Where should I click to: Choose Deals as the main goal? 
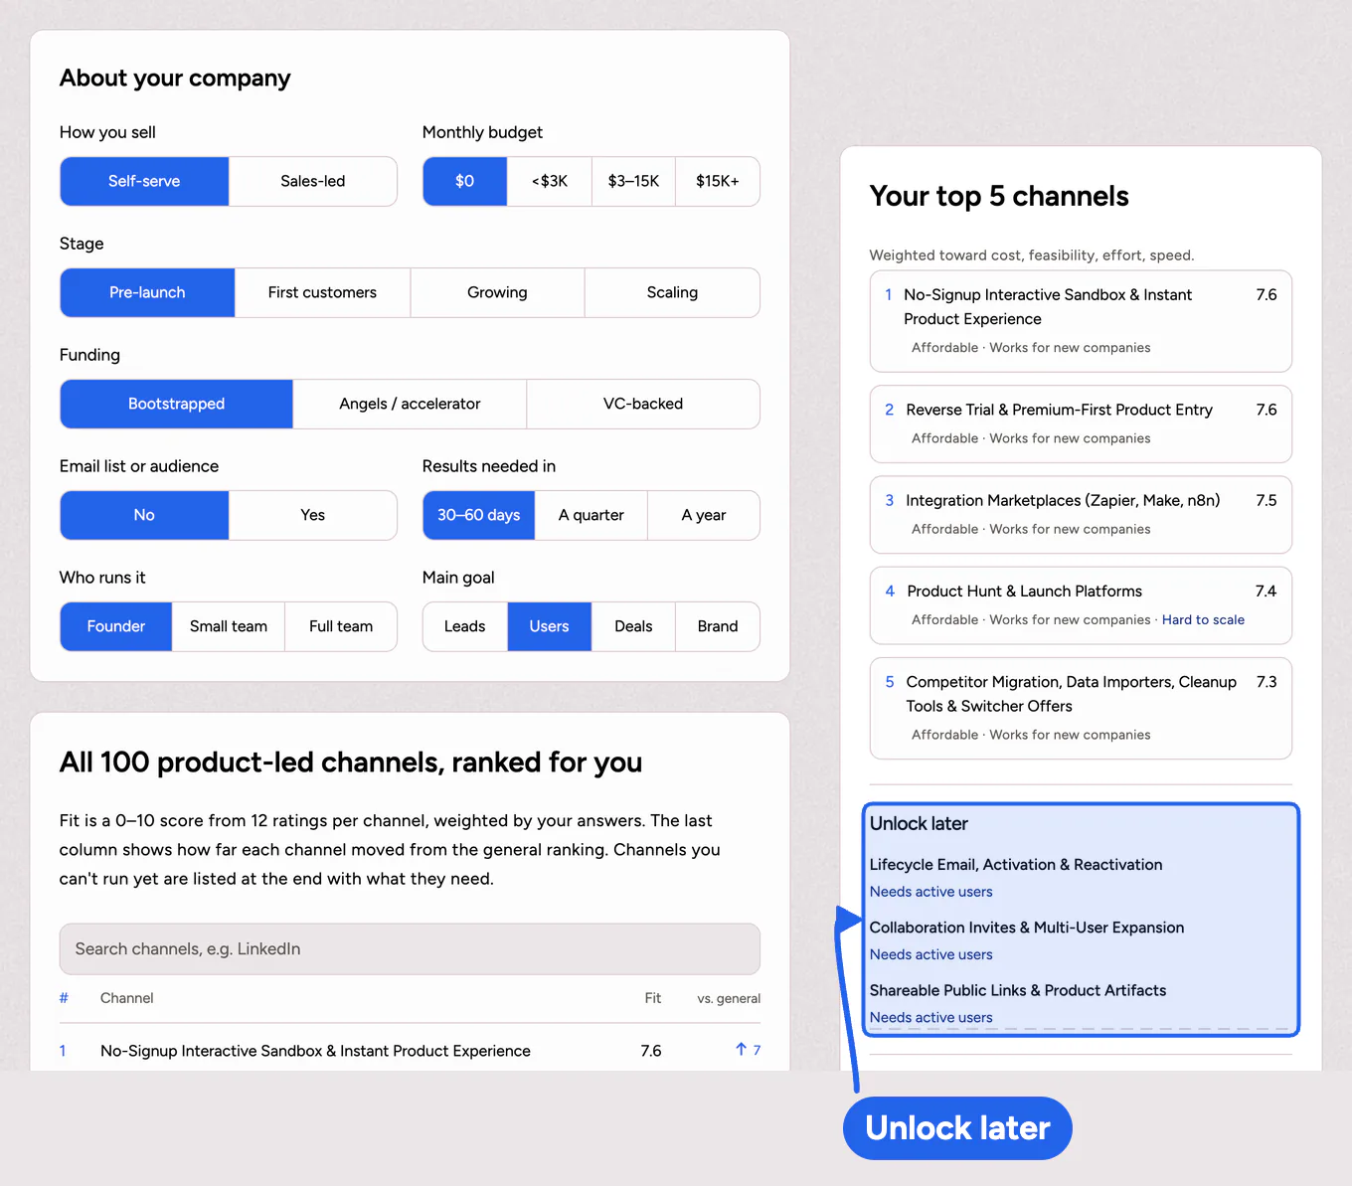pyautogui.click(x=633, y=626)
